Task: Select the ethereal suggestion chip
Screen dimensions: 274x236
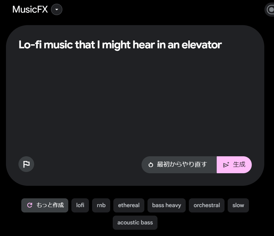Action: pyautogui.click(x=129, y=205)
